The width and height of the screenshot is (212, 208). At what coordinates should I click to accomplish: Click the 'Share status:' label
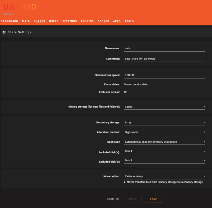click(112, 84)
